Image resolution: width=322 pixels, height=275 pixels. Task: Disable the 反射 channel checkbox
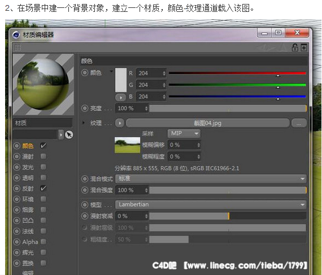pyautogui.click(x=43, y=188)
